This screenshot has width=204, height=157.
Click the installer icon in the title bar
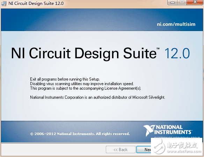(4, 3)
